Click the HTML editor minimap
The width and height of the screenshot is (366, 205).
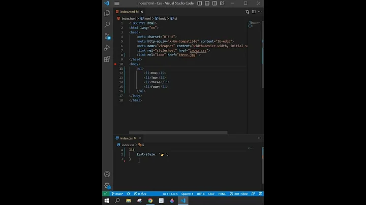255,24
